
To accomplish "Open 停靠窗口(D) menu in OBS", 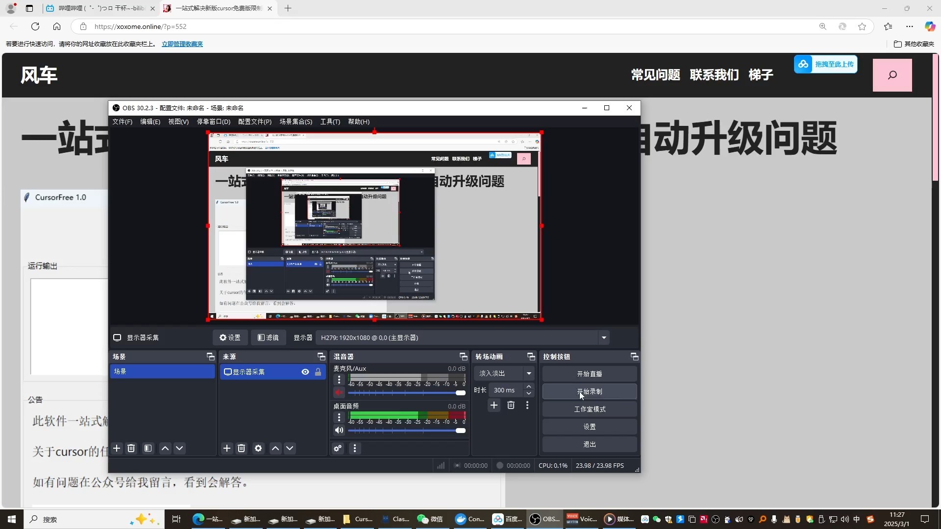I will pyautogui.click(x=213, y=121).
